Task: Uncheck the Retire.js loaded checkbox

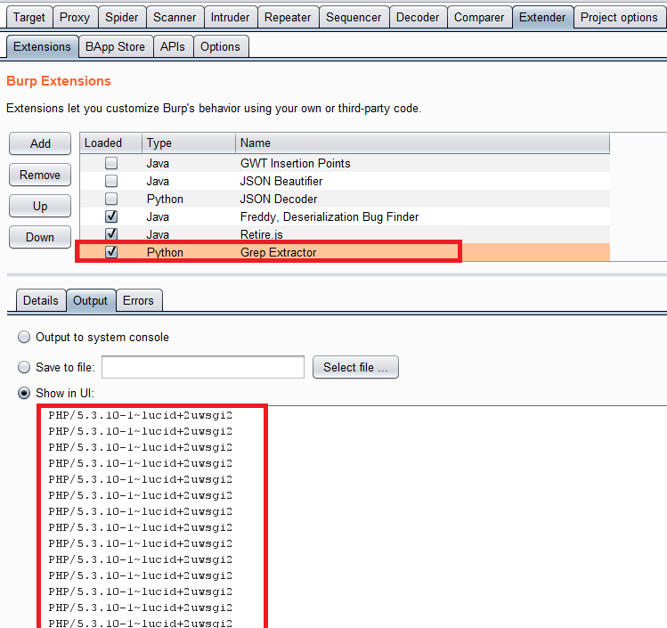Action: point(111,234)
